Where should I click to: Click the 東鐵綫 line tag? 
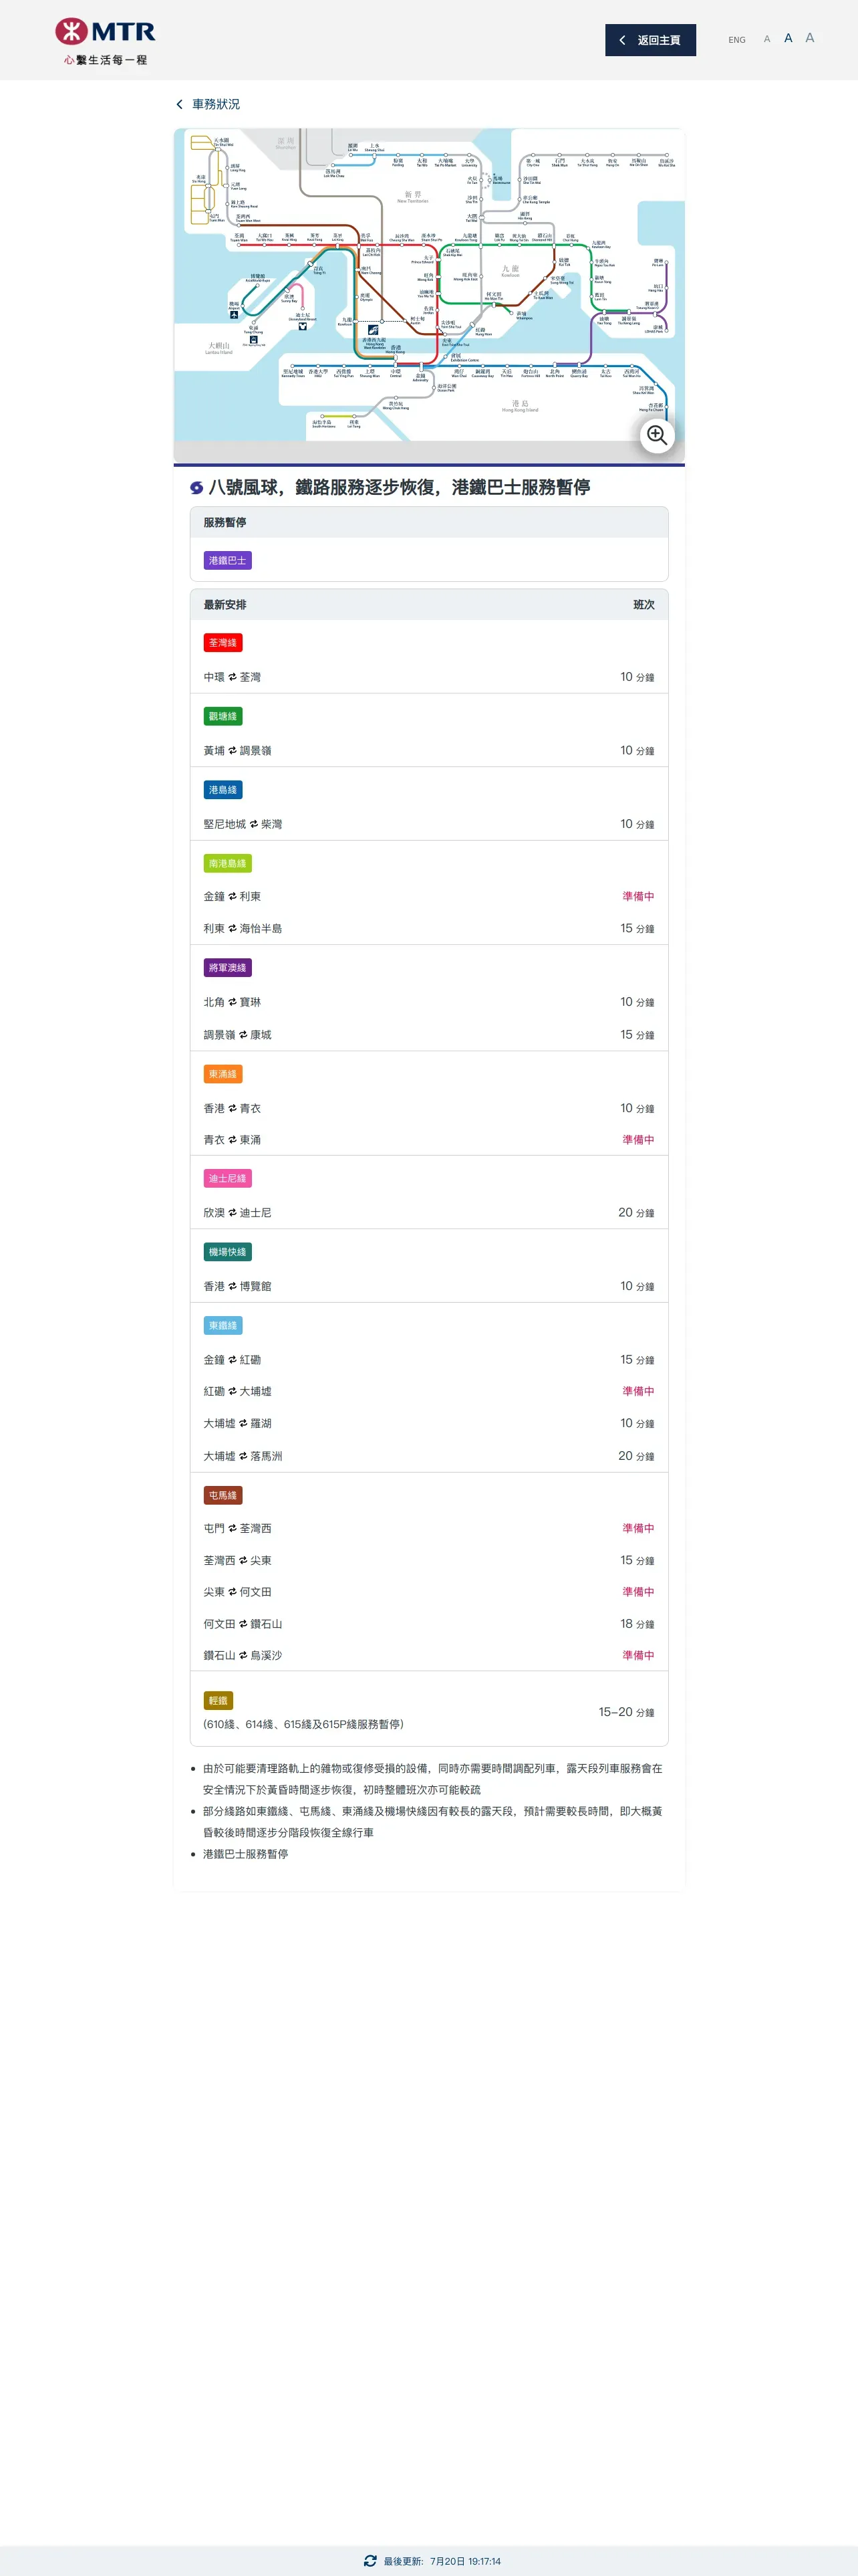pos(223,1326)
